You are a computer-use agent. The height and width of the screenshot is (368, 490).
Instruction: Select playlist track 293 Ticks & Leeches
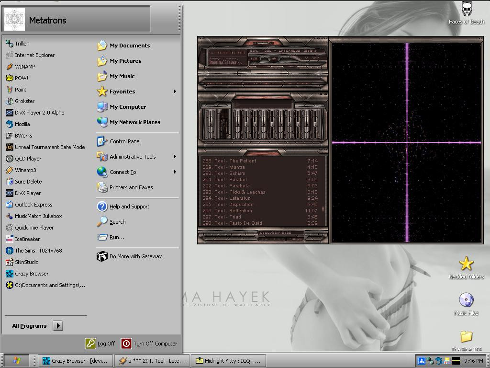click(x=260, y=192)
